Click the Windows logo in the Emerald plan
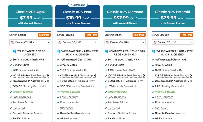 (x=154, y=51)
